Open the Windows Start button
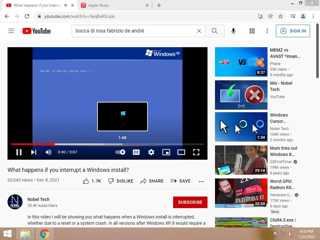The image size is (320, 240). [x=7, y=234]
